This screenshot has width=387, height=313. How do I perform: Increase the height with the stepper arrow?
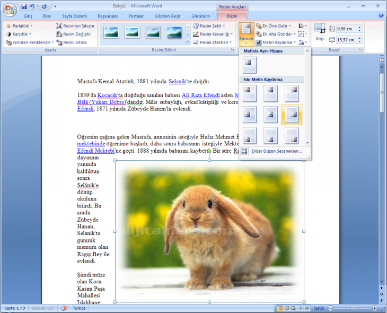(359, 27)
